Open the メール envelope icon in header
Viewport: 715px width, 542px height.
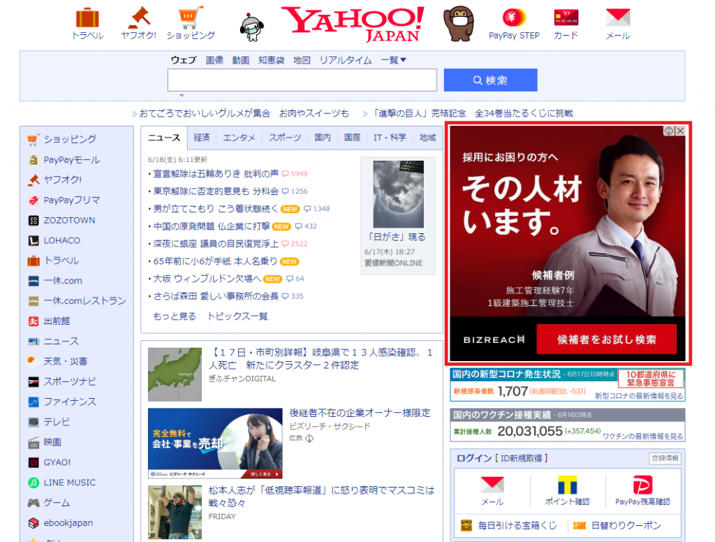click(618, 17)
